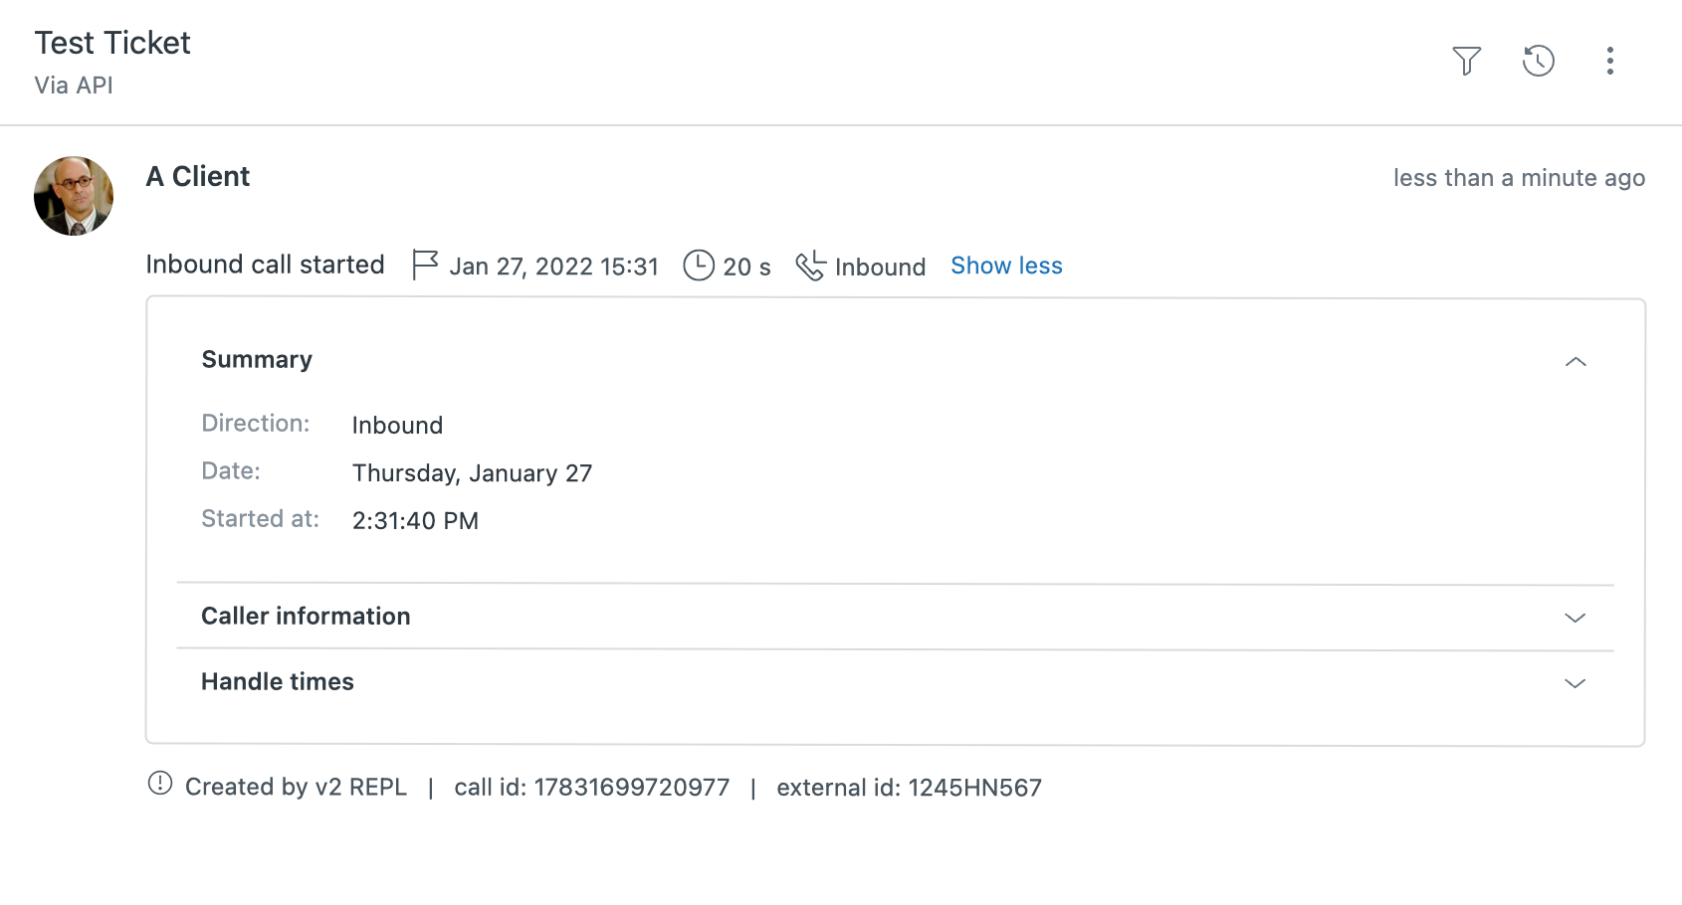Click the Created by v2 REPL text
This screenshot has width=1682, height=905.
click(x=297, y=787)
